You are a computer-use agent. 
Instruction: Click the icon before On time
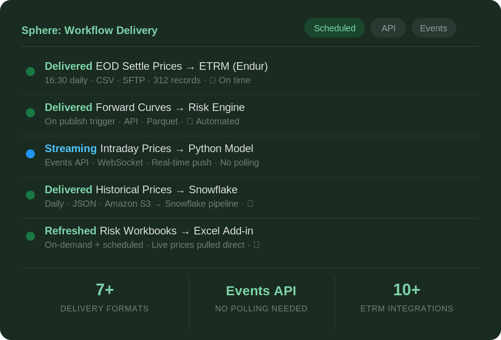pyautogui.click(x=212, y=80)
